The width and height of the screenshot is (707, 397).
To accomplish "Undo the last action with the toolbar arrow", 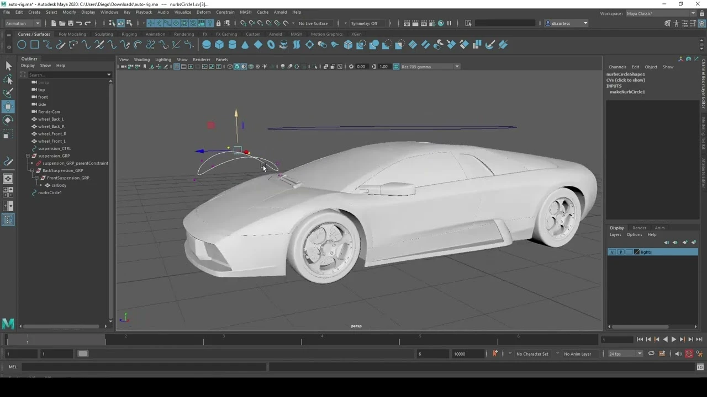I will pyautogui.click(x=79, y=23).
